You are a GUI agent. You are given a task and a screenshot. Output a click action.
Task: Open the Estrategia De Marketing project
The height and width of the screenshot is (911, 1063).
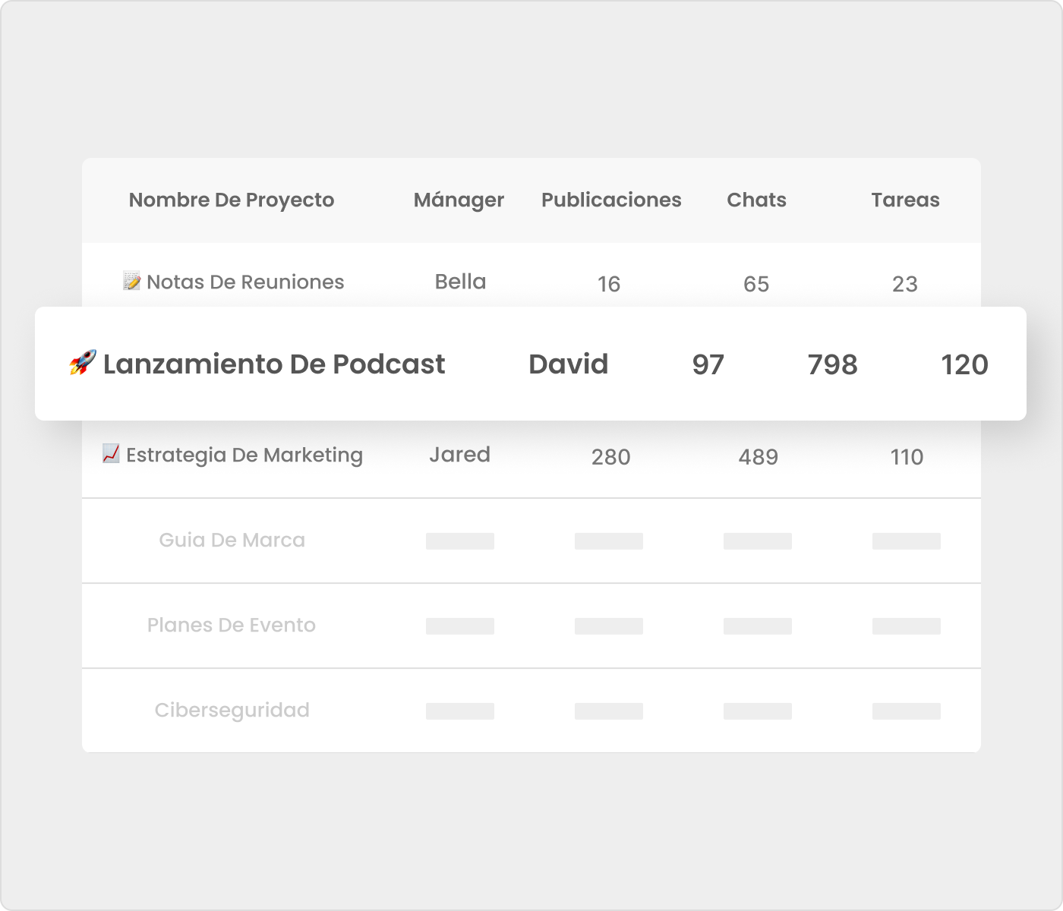click(244, 455)
